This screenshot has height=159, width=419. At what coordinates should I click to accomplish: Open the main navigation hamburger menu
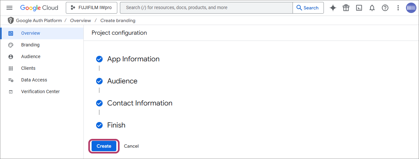9,8
